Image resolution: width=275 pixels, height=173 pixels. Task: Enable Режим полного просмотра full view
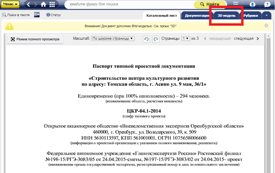click(35, 39)
